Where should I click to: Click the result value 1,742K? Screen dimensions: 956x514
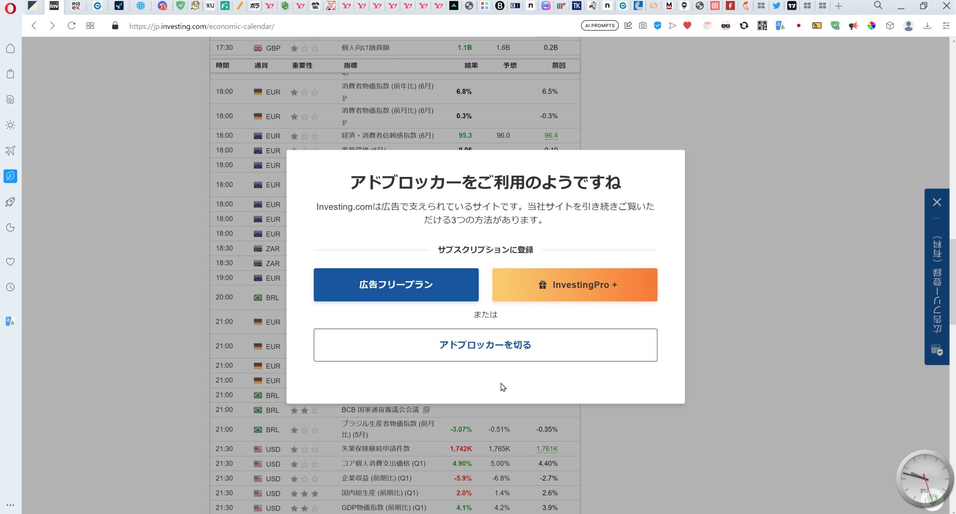click(x=461, y=448)
